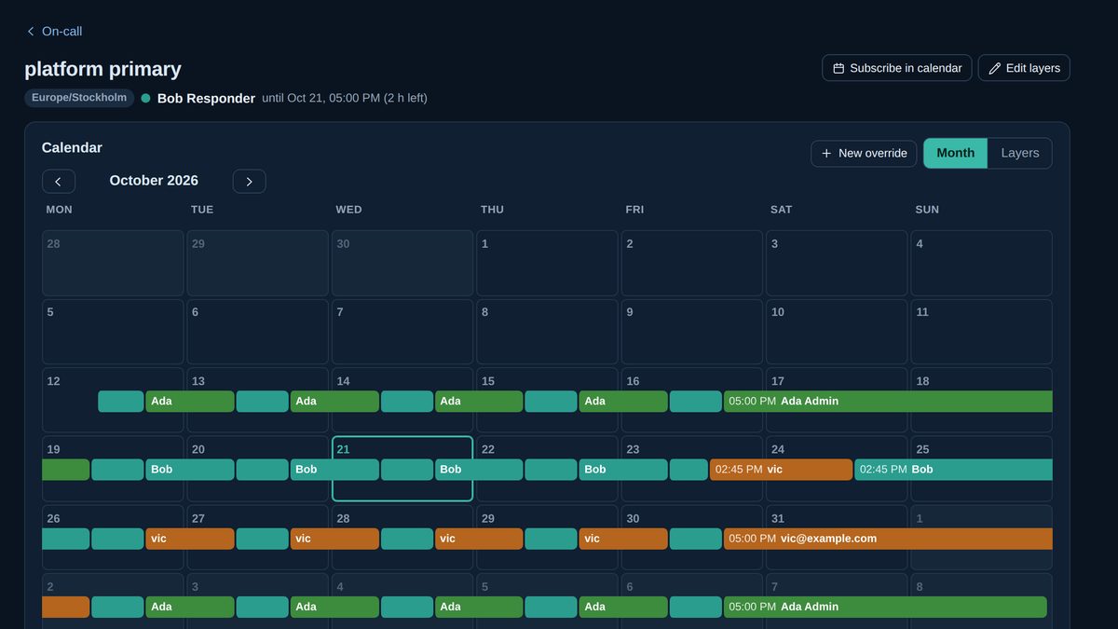Viewport: 1118px width, 629px height.
Task: Advance to next month with the right chevron
Action: [249, 182]
